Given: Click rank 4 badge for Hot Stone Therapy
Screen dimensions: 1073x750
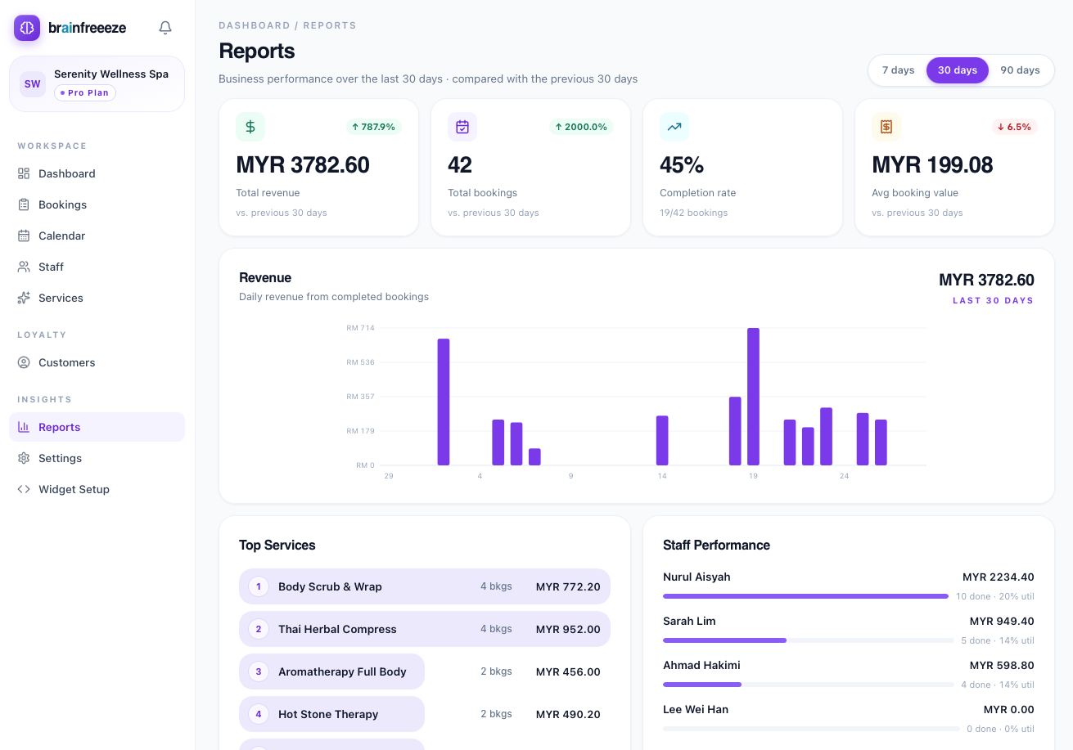Looking at the screenshot, I should tap(259, 714).
